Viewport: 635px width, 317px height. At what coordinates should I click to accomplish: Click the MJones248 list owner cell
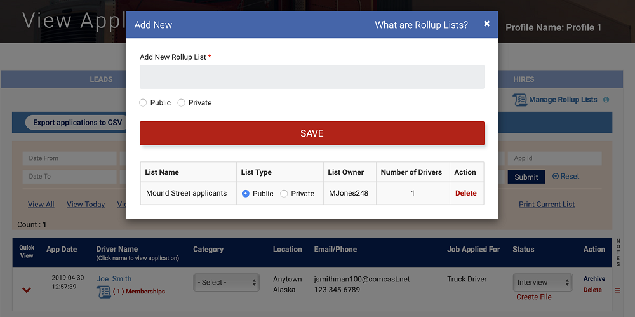pos(349,193)
